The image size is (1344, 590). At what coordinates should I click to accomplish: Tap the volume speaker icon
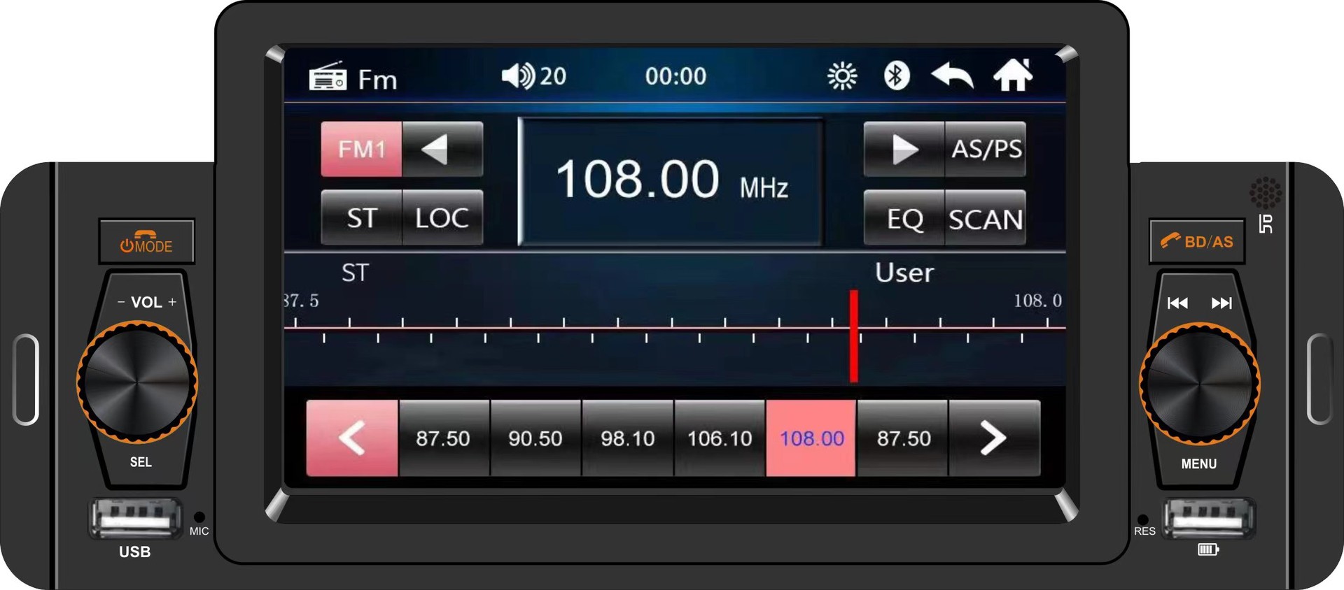(519, 75)
